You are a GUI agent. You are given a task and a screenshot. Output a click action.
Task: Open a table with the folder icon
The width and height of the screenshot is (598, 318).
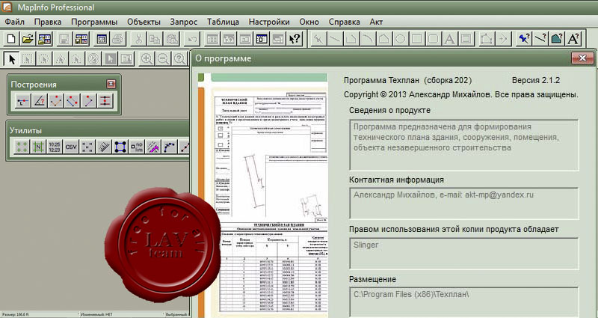point(28,39)
